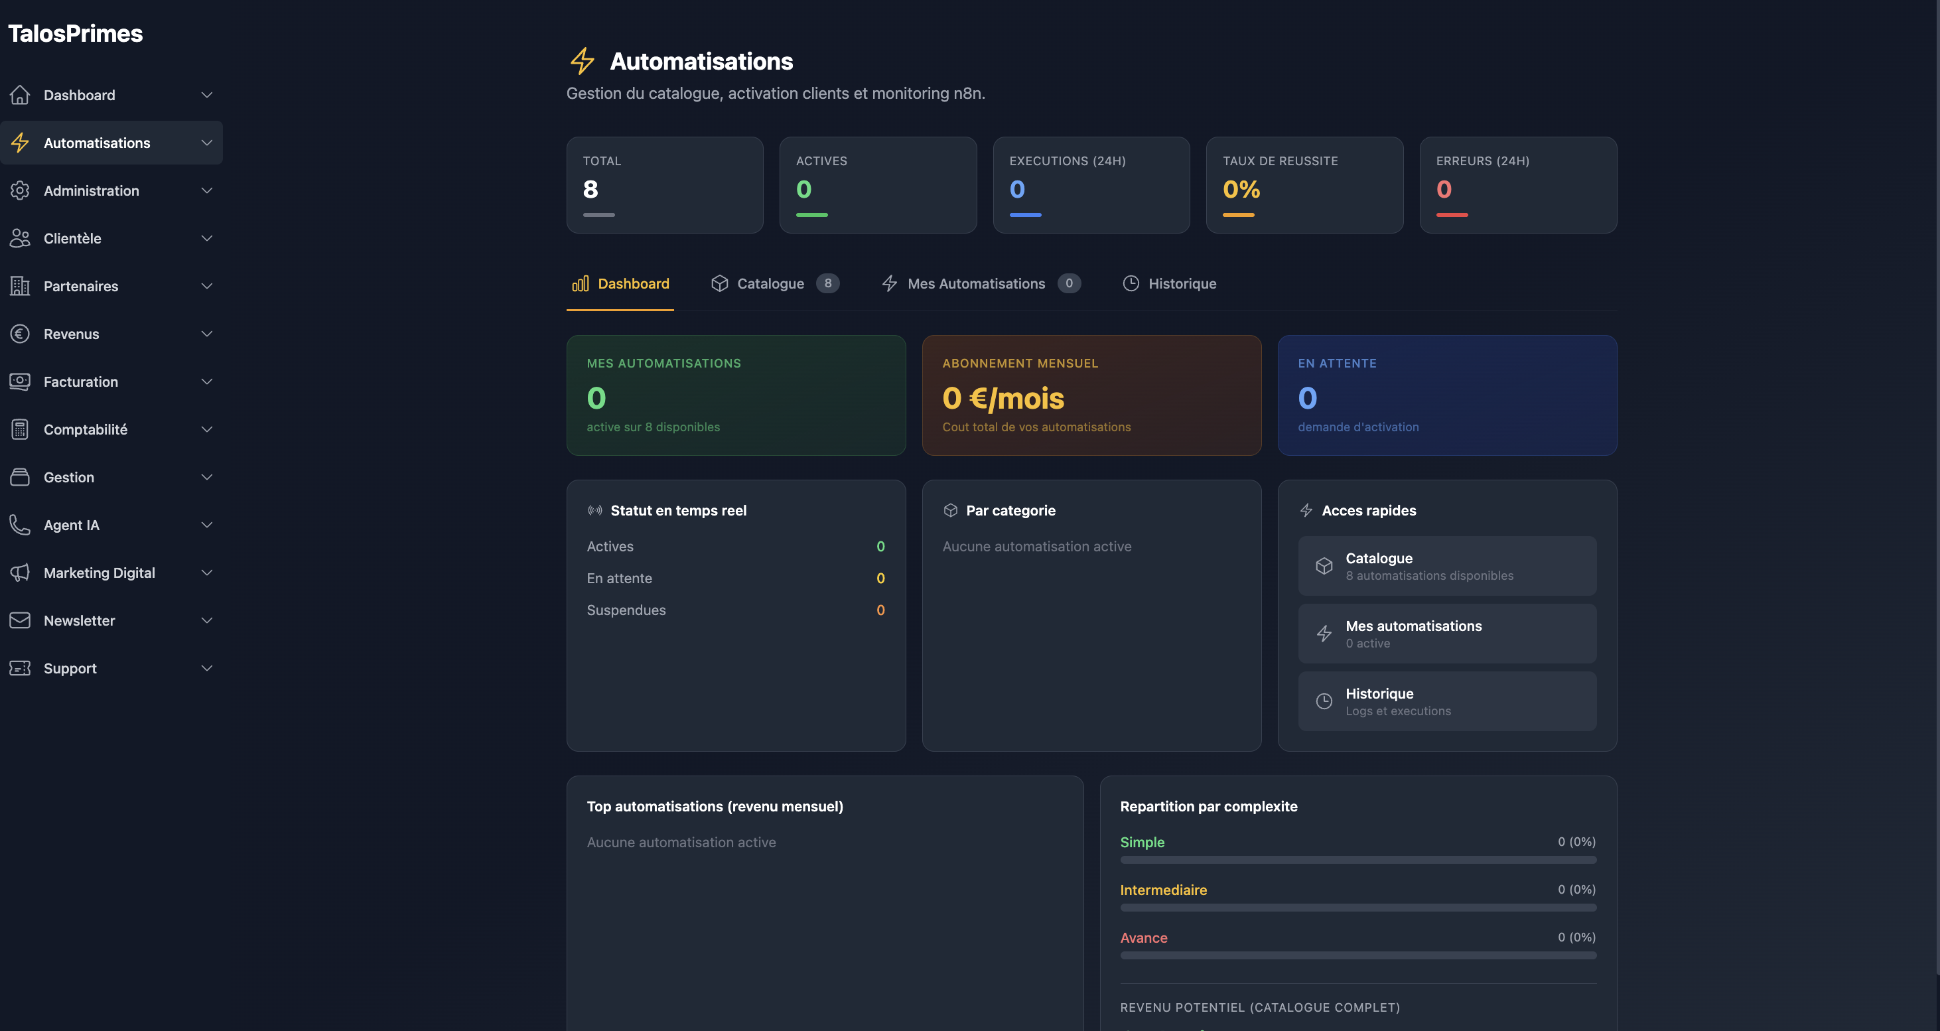
Task: Select Mes Automatisations tab
Action: tap(976, 283)
